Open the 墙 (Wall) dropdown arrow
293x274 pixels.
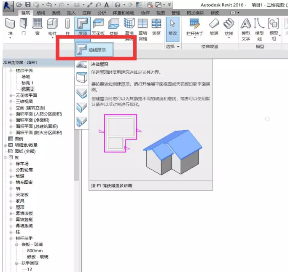tap(10, 38)
